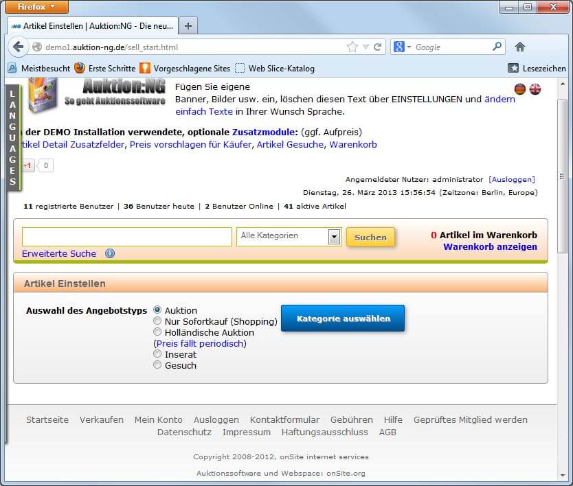This screenshot has height=486, width=573.
Task: Open Mein Konto in the footer
Action: coord(158,419)
